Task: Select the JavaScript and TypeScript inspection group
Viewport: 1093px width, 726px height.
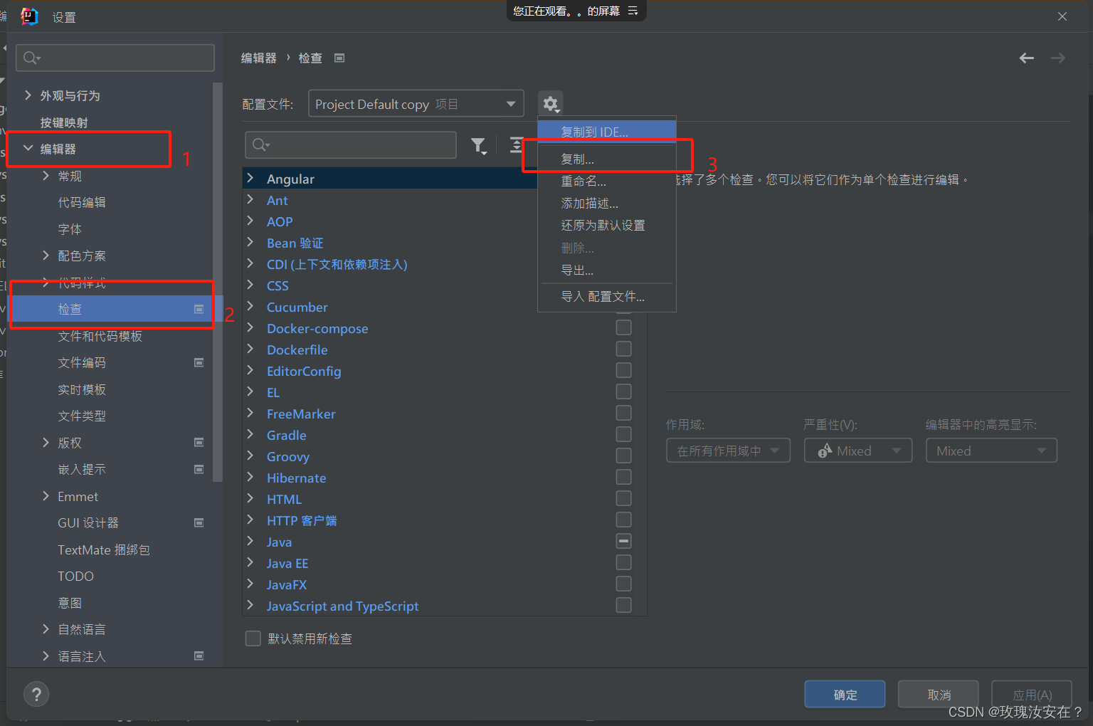Action: click(x=342, y=606)
